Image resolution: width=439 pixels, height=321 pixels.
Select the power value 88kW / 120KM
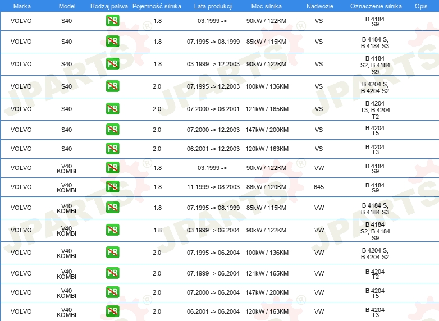[266, 187]
